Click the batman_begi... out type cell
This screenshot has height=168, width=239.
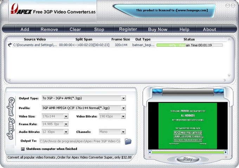point(143,45)
